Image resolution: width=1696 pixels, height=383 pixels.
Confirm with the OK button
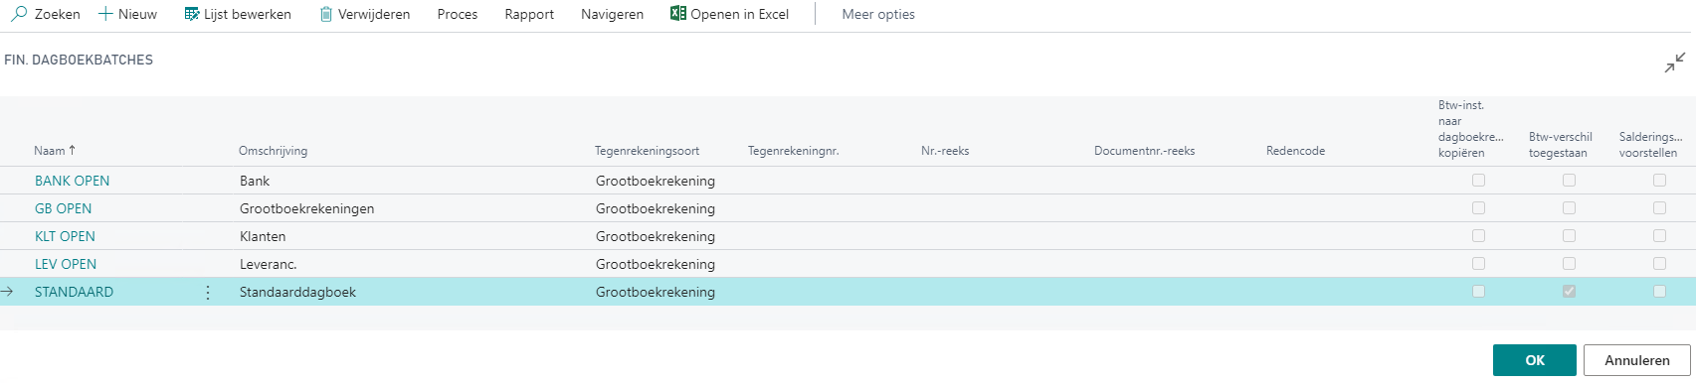click(x=1535, y=360)
